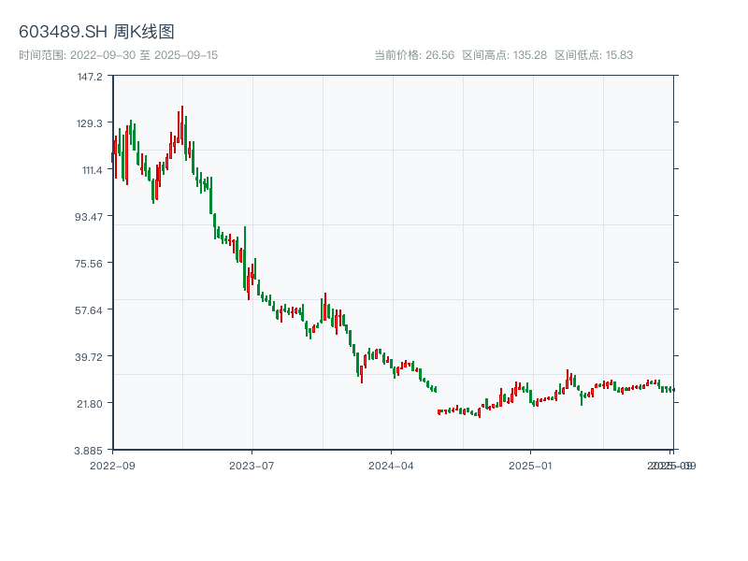Image resolution: width=748 pixels, height=561 pixels.
Task: Click the 603489.SH 周K线图 chart title
Action: pos(96,33)
